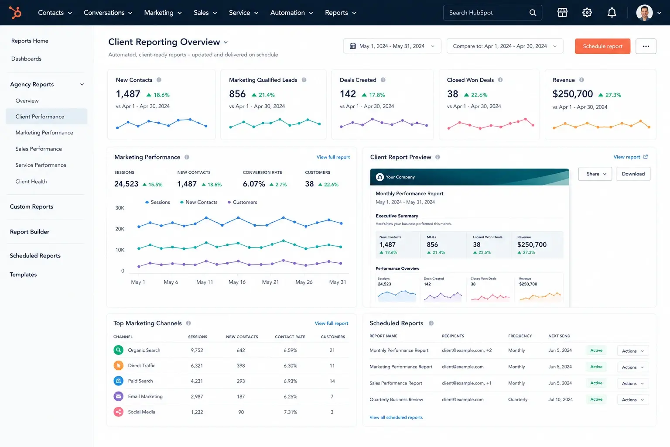Click info icon beside Deals Created
670x447 pixels.
383,80
